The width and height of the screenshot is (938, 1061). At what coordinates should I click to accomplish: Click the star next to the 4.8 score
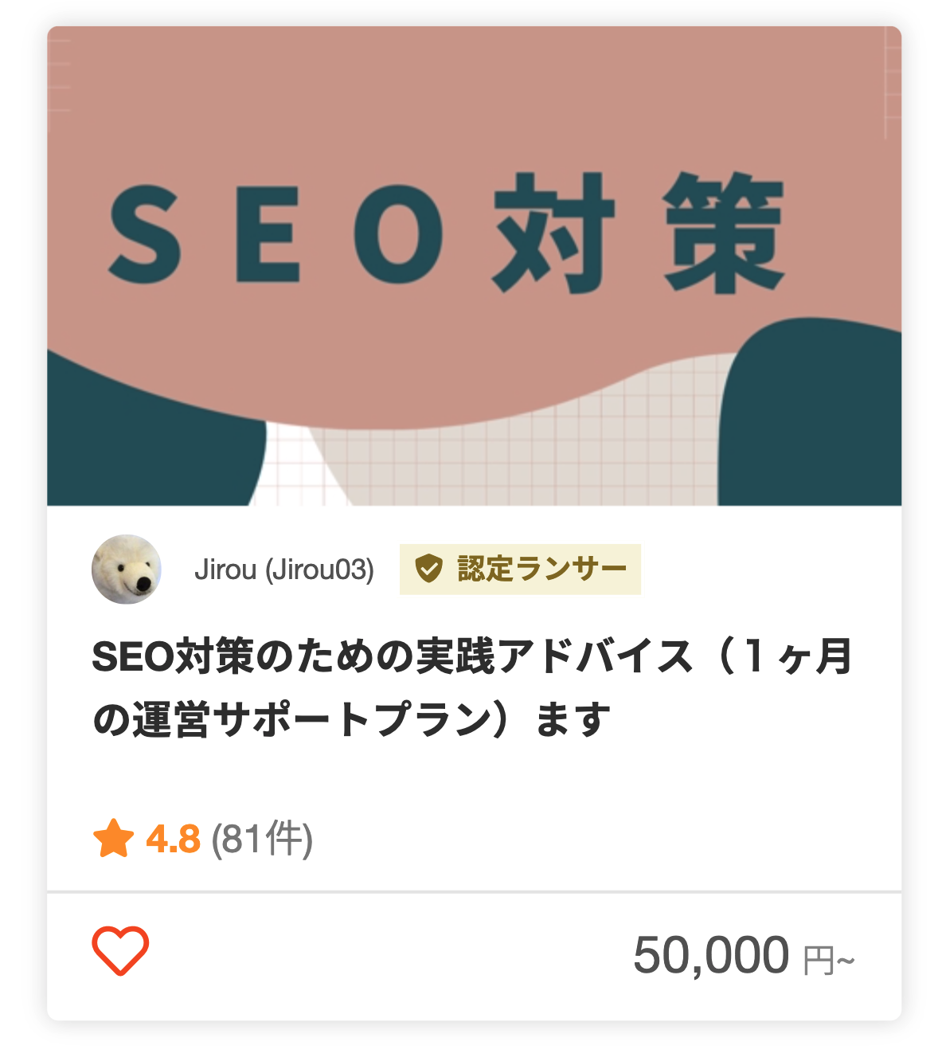[x=113, y=839]
